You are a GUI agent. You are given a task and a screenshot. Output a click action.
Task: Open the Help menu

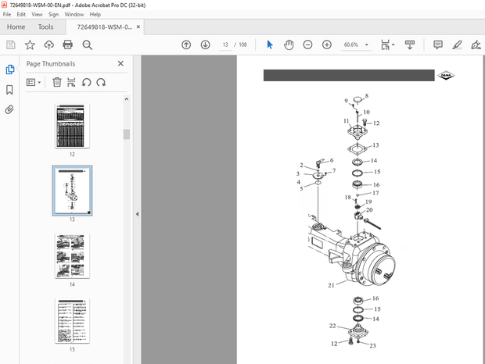point(95,14)
